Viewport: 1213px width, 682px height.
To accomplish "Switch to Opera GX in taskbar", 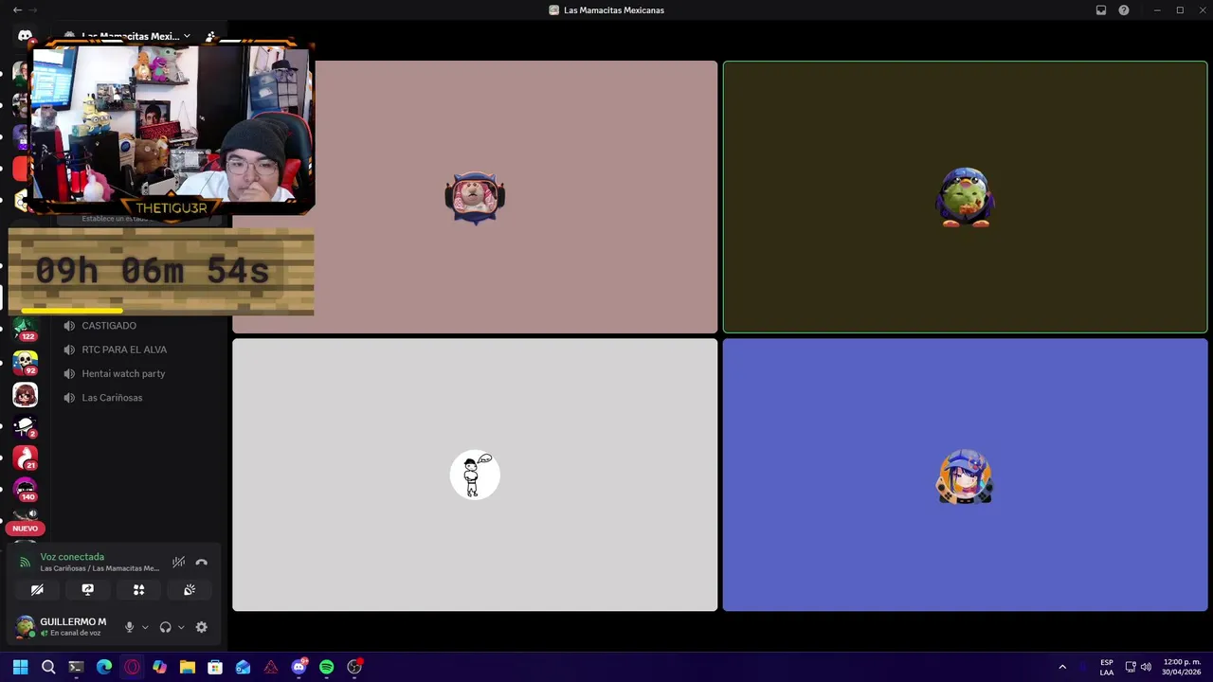I will [x=132, y=667].
